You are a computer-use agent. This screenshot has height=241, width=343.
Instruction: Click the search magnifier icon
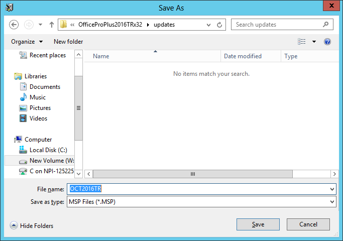(x=326, y=24)
